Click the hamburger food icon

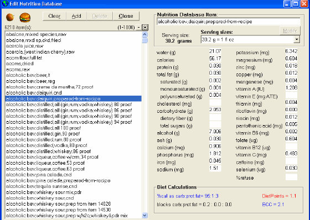tap(25, 17)
